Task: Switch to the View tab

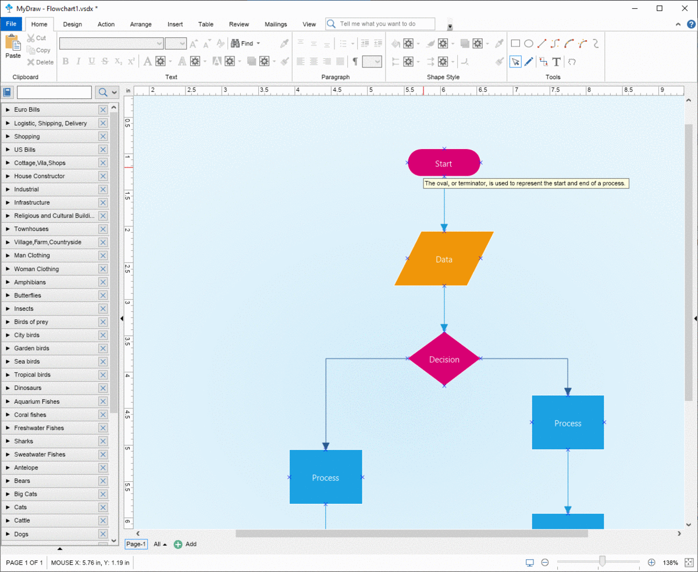Action: click(309, 24)
